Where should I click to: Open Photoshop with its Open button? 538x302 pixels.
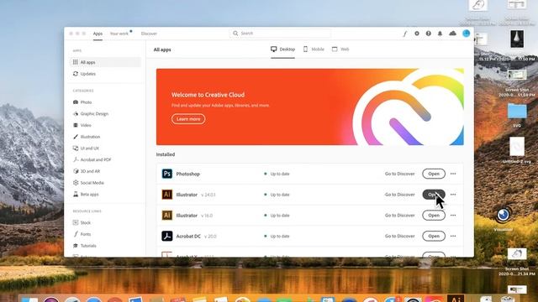click(434, 174)
